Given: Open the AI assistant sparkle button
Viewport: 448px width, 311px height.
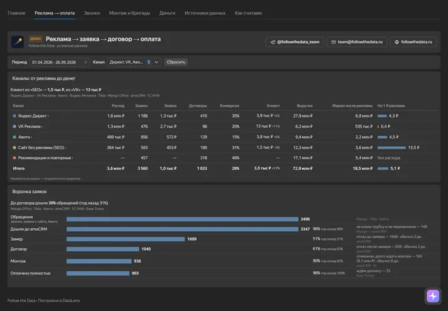Looking at the screenshot, I should tap(433, 296).
